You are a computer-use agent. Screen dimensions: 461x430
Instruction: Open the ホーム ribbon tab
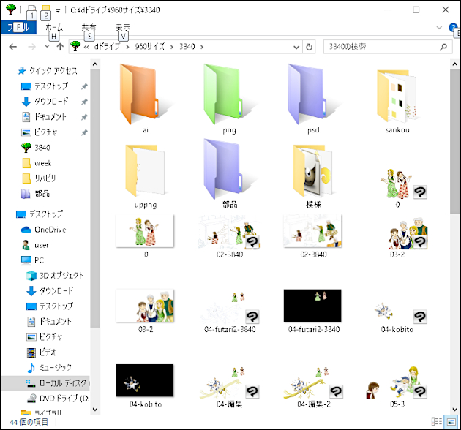click(x=54, y=27)
